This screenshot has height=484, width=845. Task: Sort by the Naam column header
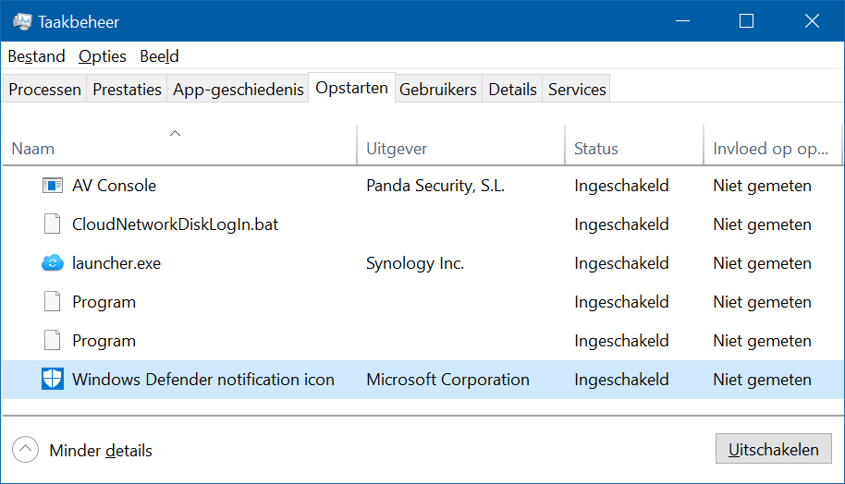click(179, 145)
